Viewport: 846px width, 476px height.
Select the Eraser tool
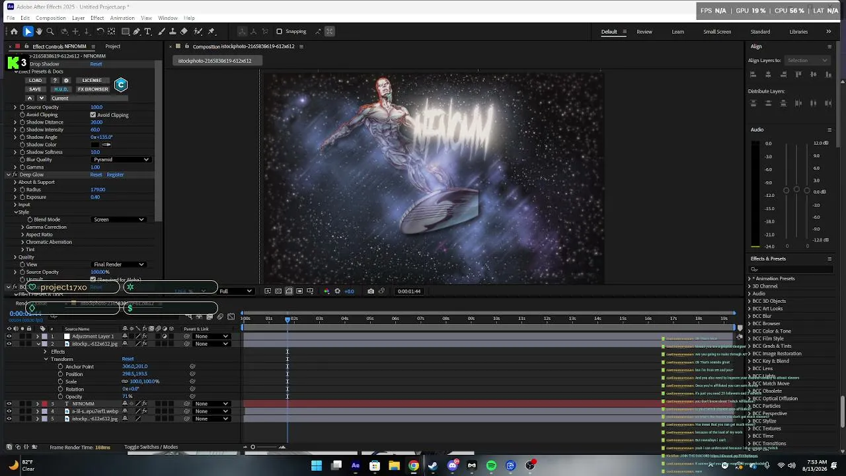click(184, 31)
